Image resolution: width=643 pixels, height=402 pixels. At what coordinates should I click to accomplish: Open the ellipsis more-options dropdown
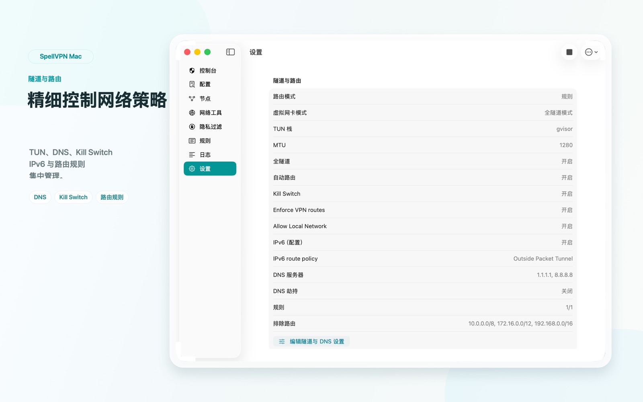coord(591,52)
